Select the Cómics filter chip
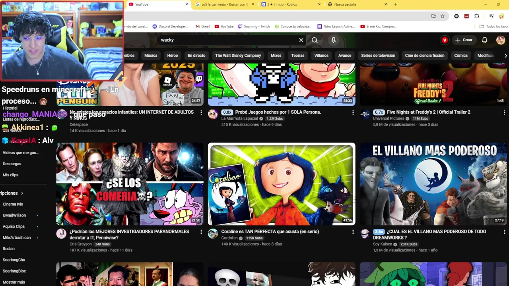The image size is (509, 286). [x=461, y=56]
